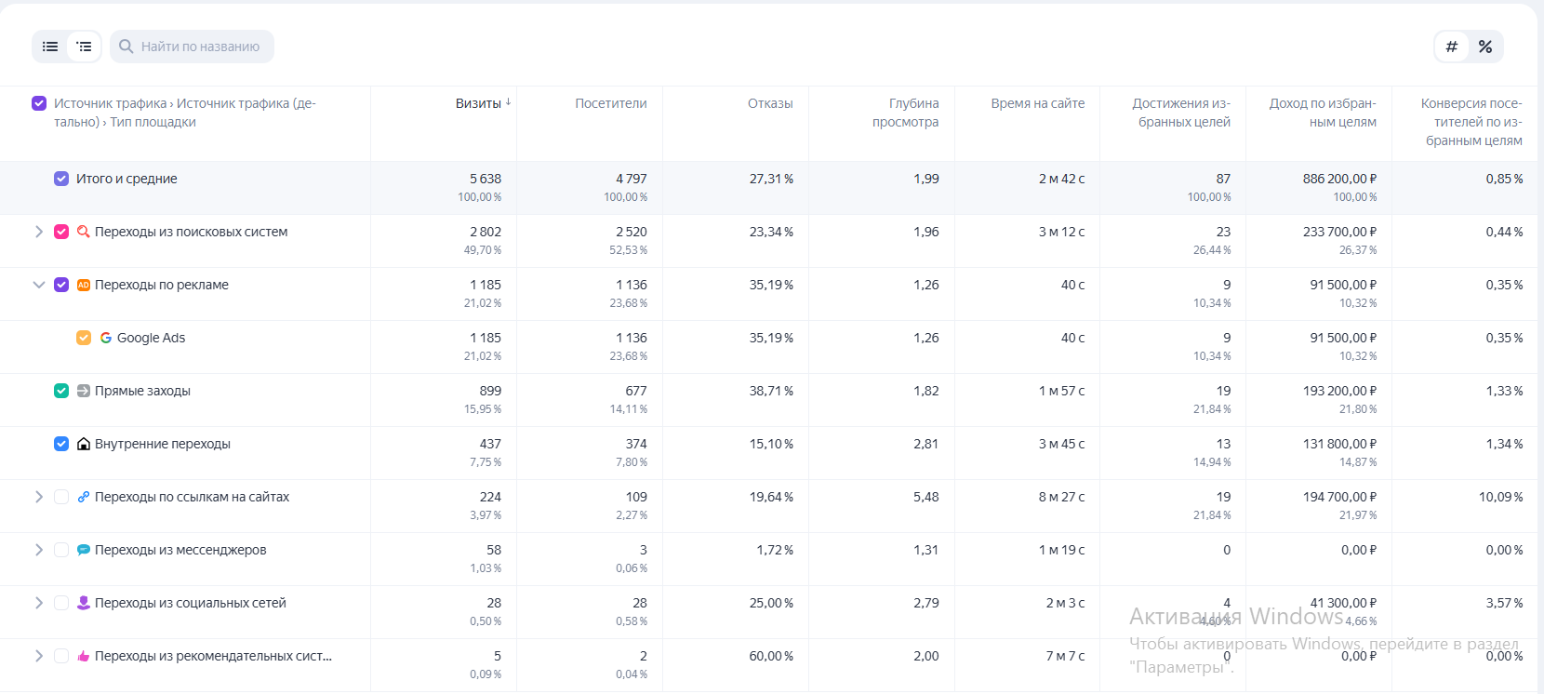Screen dimensions: 1544x694
Task: Click the social networks traffic icon
Action: (84, 603)
